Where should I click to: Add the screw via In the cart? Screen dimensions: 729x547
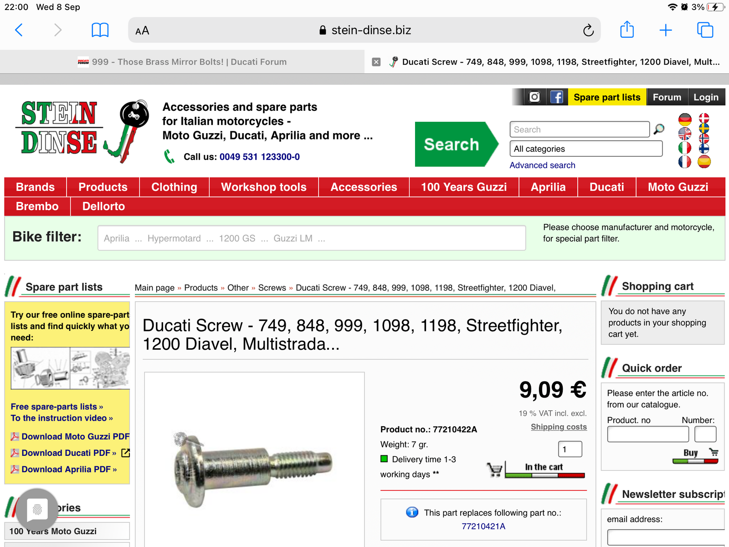(544, 468)
